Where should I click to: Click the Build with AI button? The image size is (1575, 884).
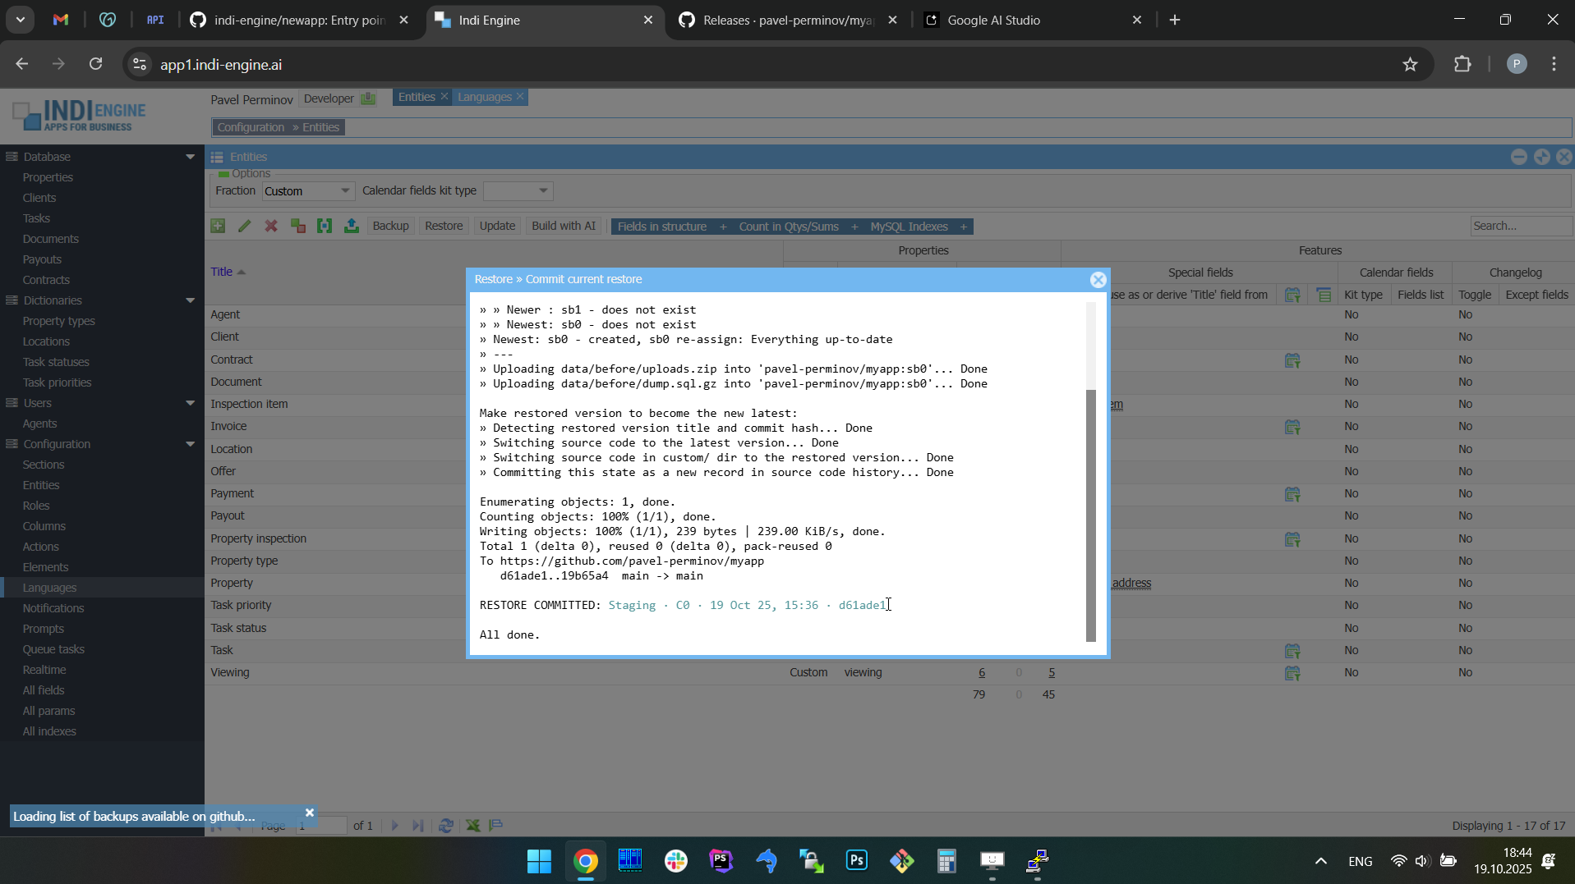pyautogui.click(x=564, y=227)
